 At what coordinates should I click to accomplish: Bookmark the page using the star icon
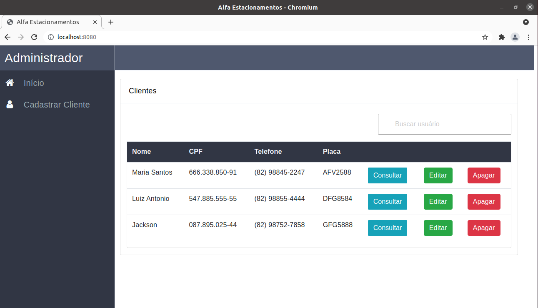(x=485, y=37)
